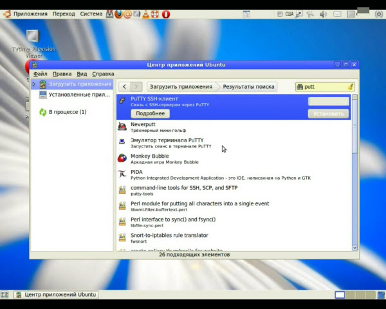This screenshot has height=309, width=386.
Task: Click the results list scrollbar thumb
Action: pyautogui.click(x=354, y=126)
